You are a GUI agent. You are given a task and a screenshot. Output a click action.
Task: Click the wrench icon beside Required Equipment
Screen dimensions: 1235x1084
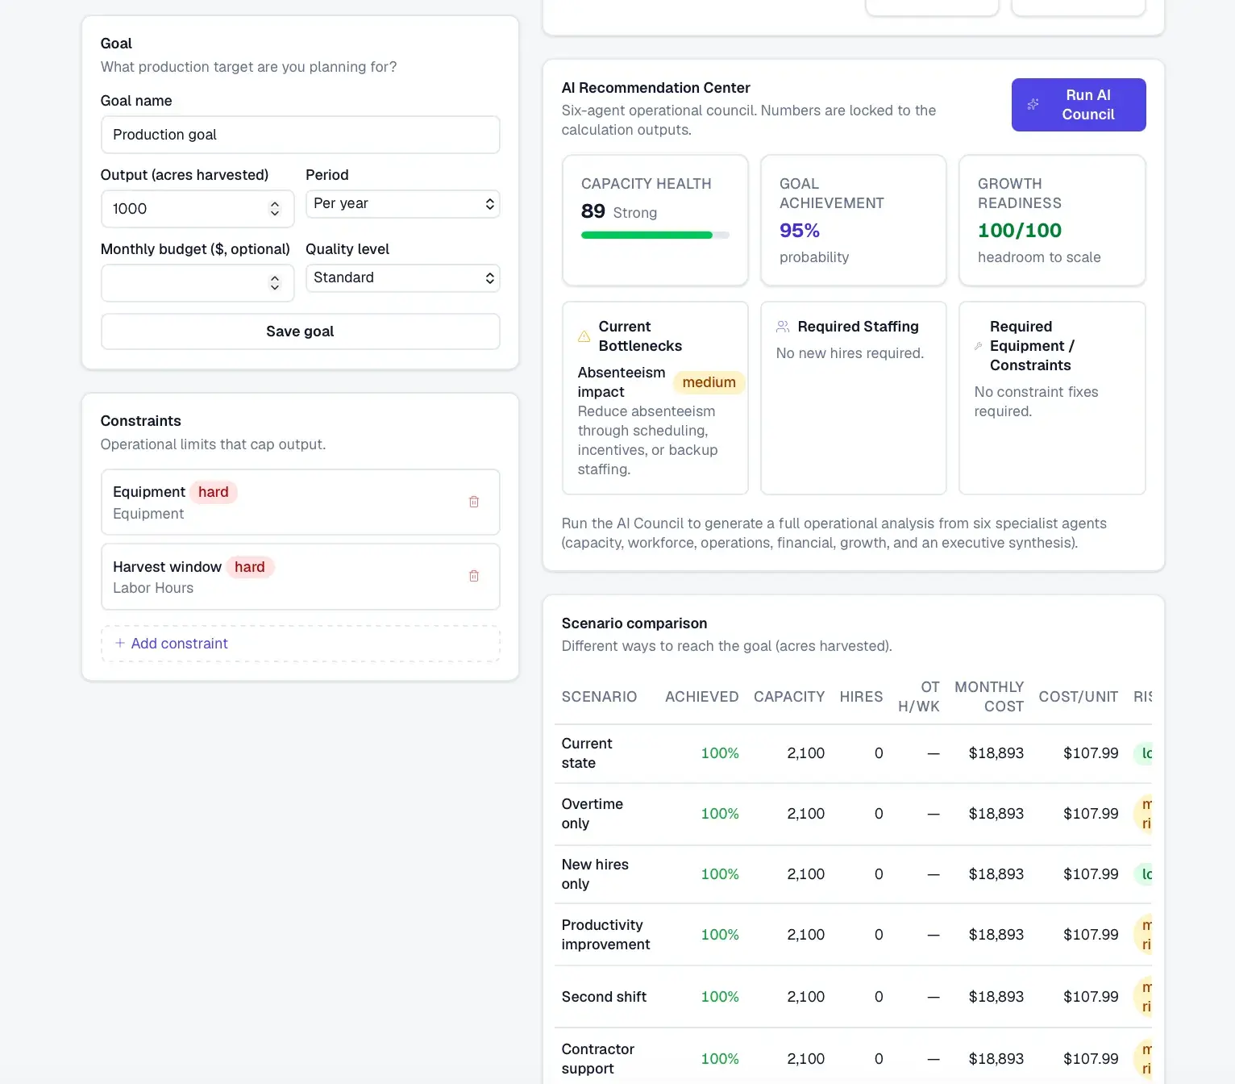tap(979, 346)
